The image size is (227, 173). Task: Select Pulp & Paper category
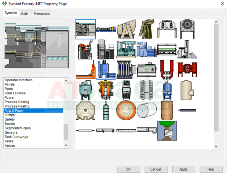click(x=34, y=111)
